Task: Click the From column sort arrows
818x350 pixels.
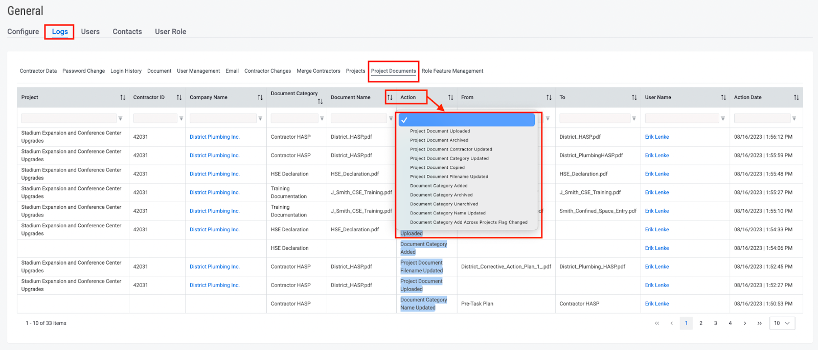Action: pyautogui.click(x=549, y=97)
